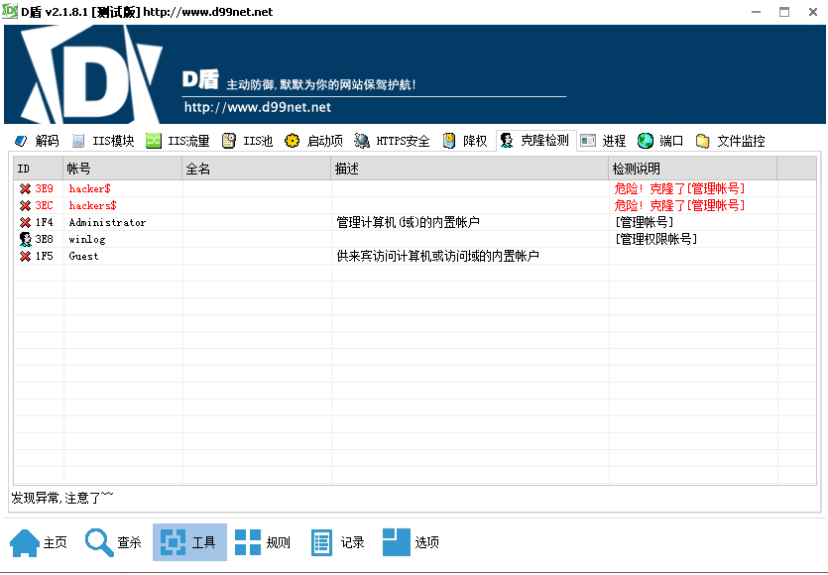The image size is (828, 575).
Task: Click user icon on winlog row
Action: (26, 239)
